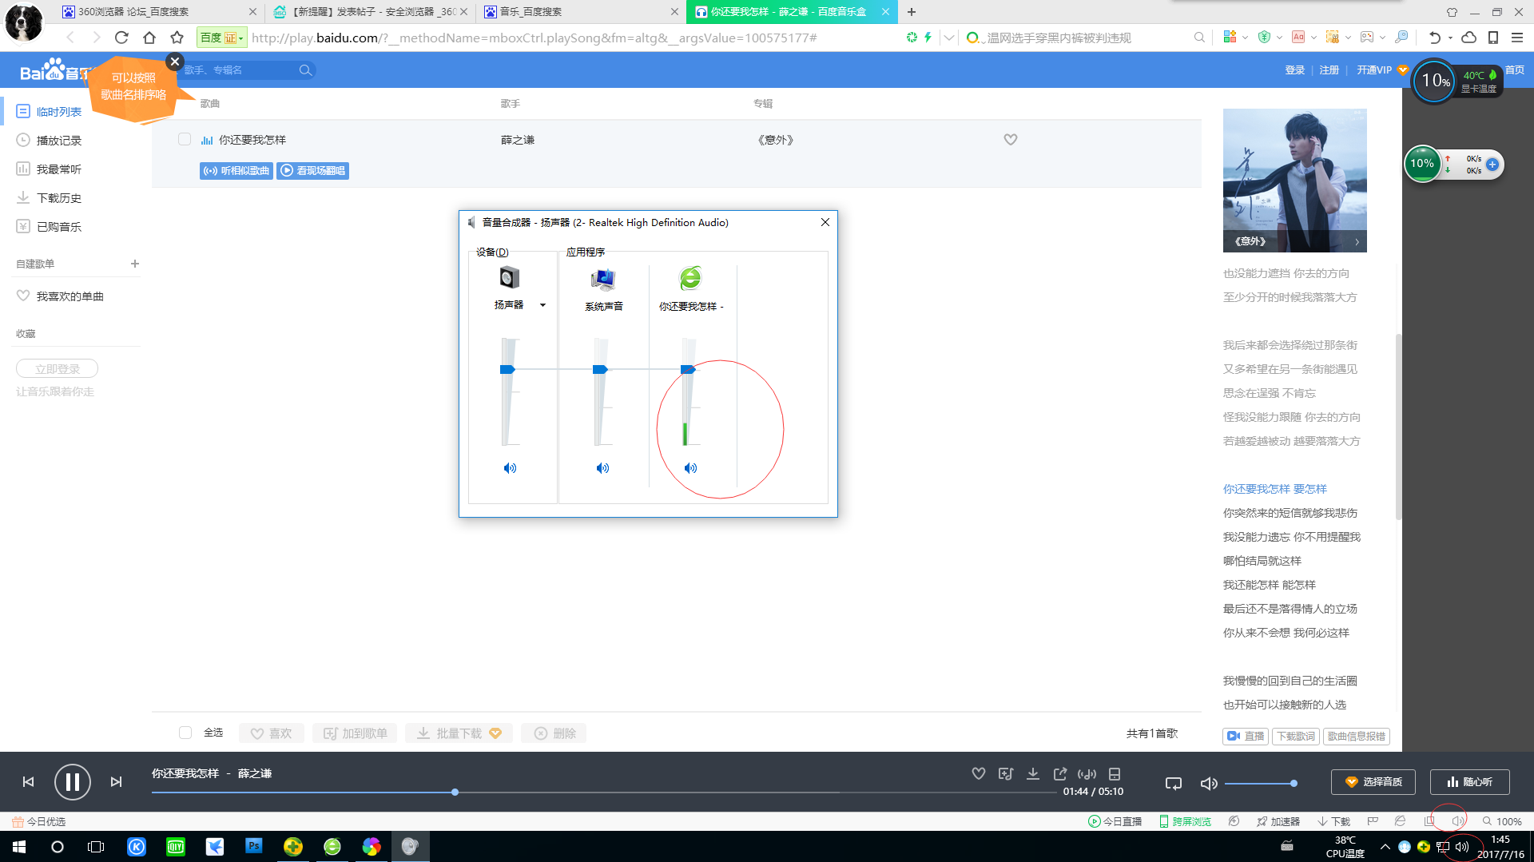Open 播放记录 in the sidebar

[x=58, y=141]
